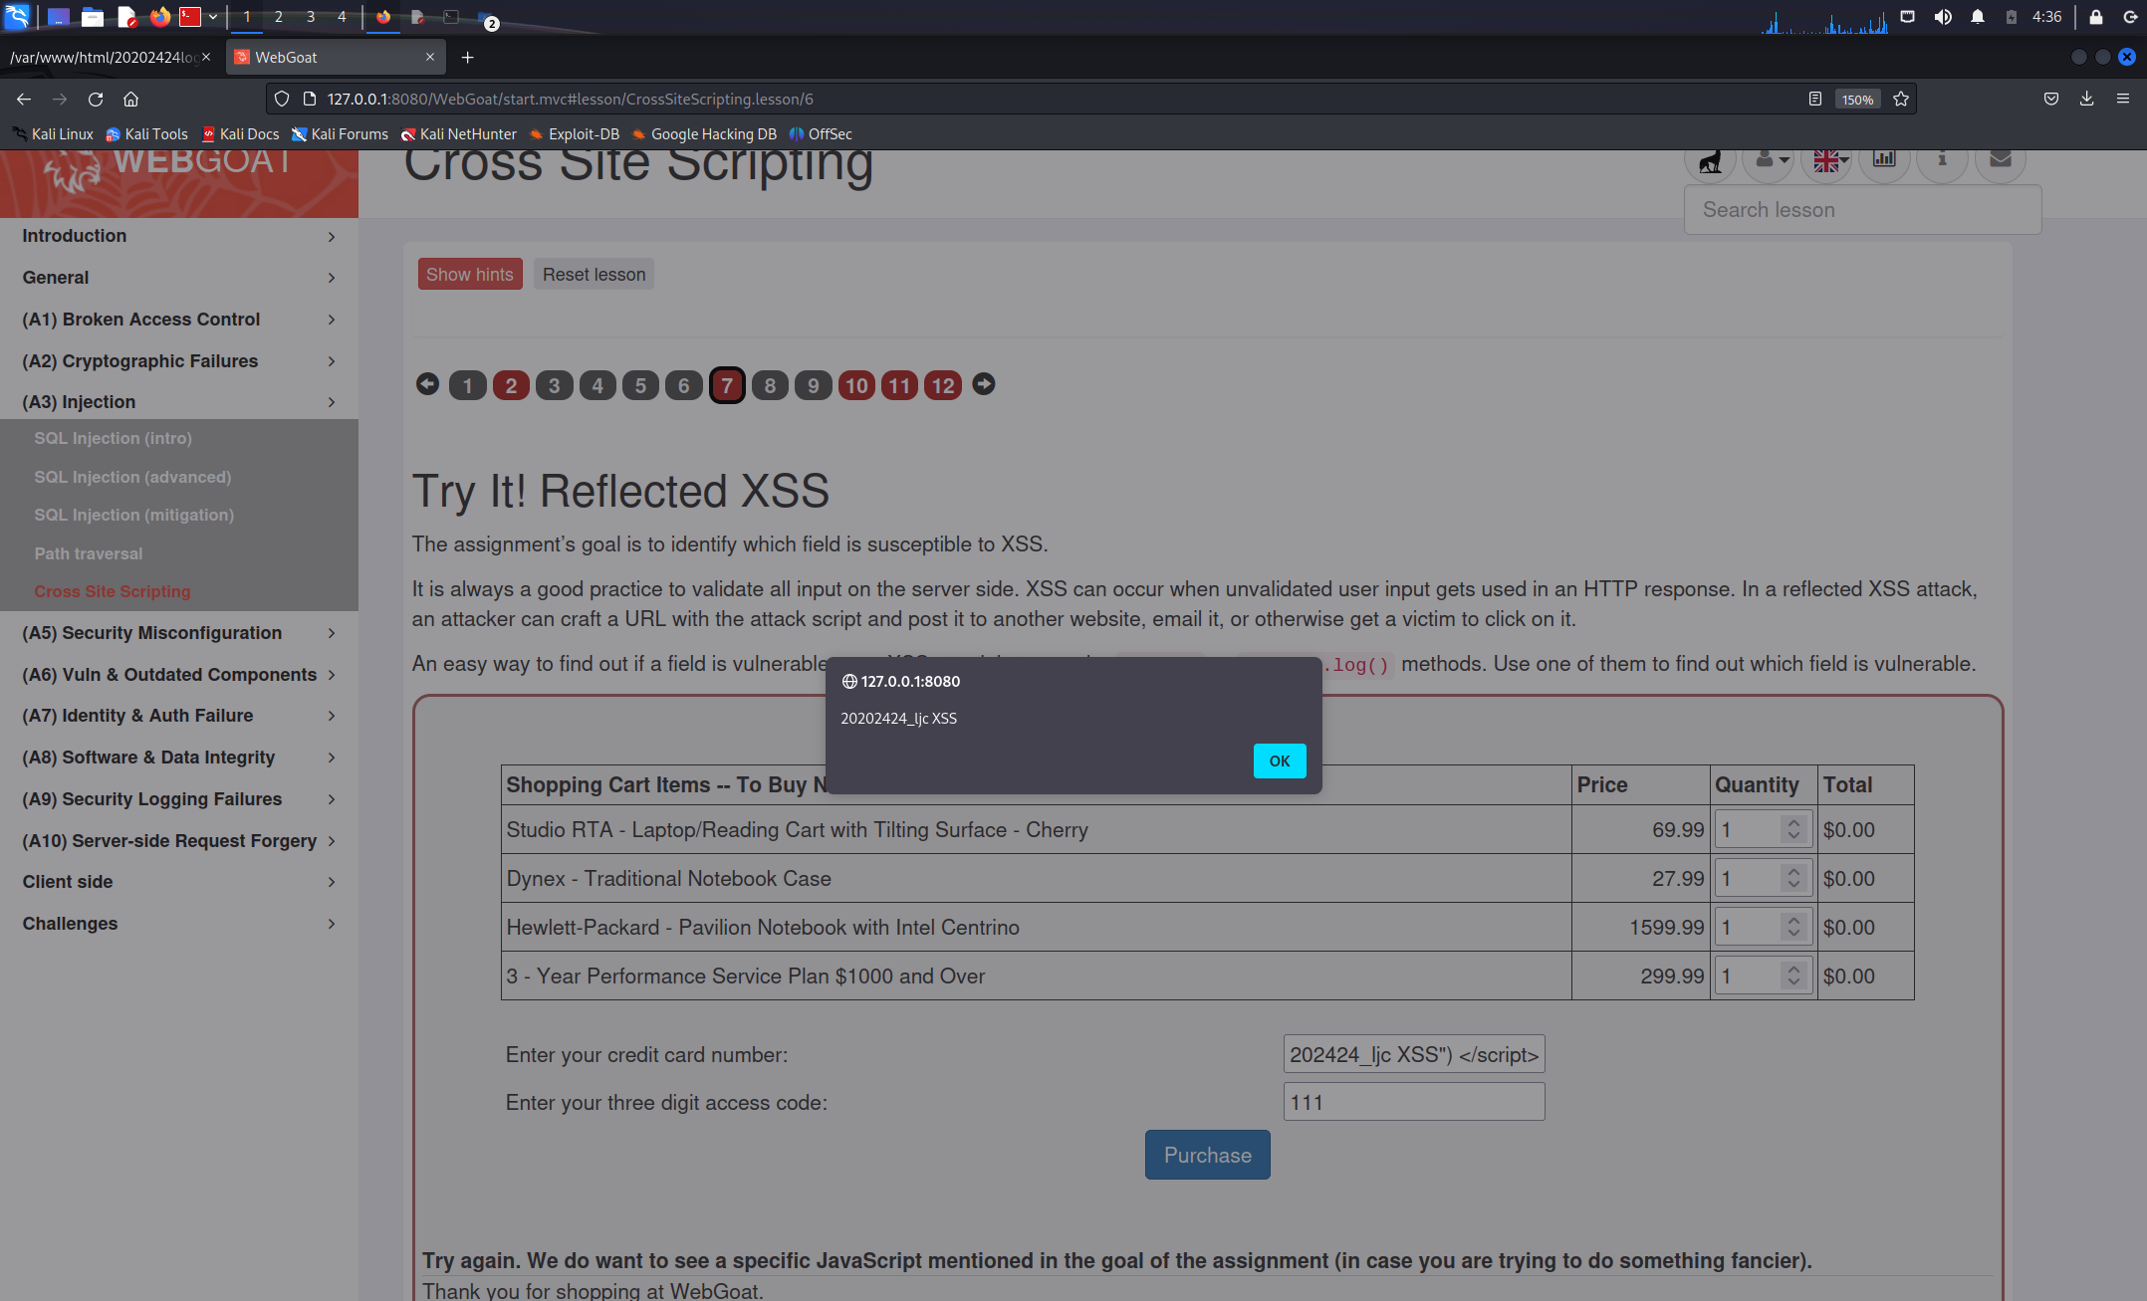The width and height of the screenshot is (2147, 1301).
Task: Go to lesson page 1
Action: (467, 385)
